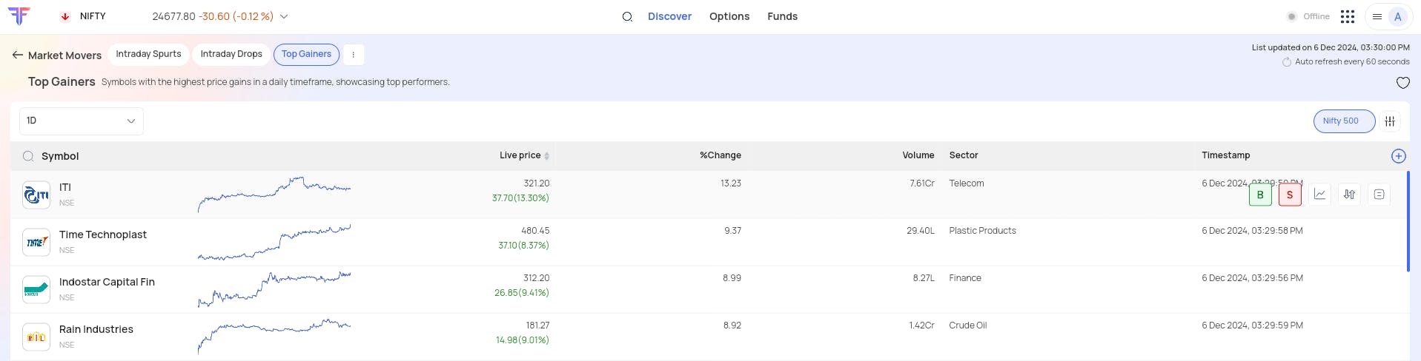The height and width of the screenshot is (361, 1421).
Task: Open the three-dot more movers menu
Action: click(x=353, y=55)
